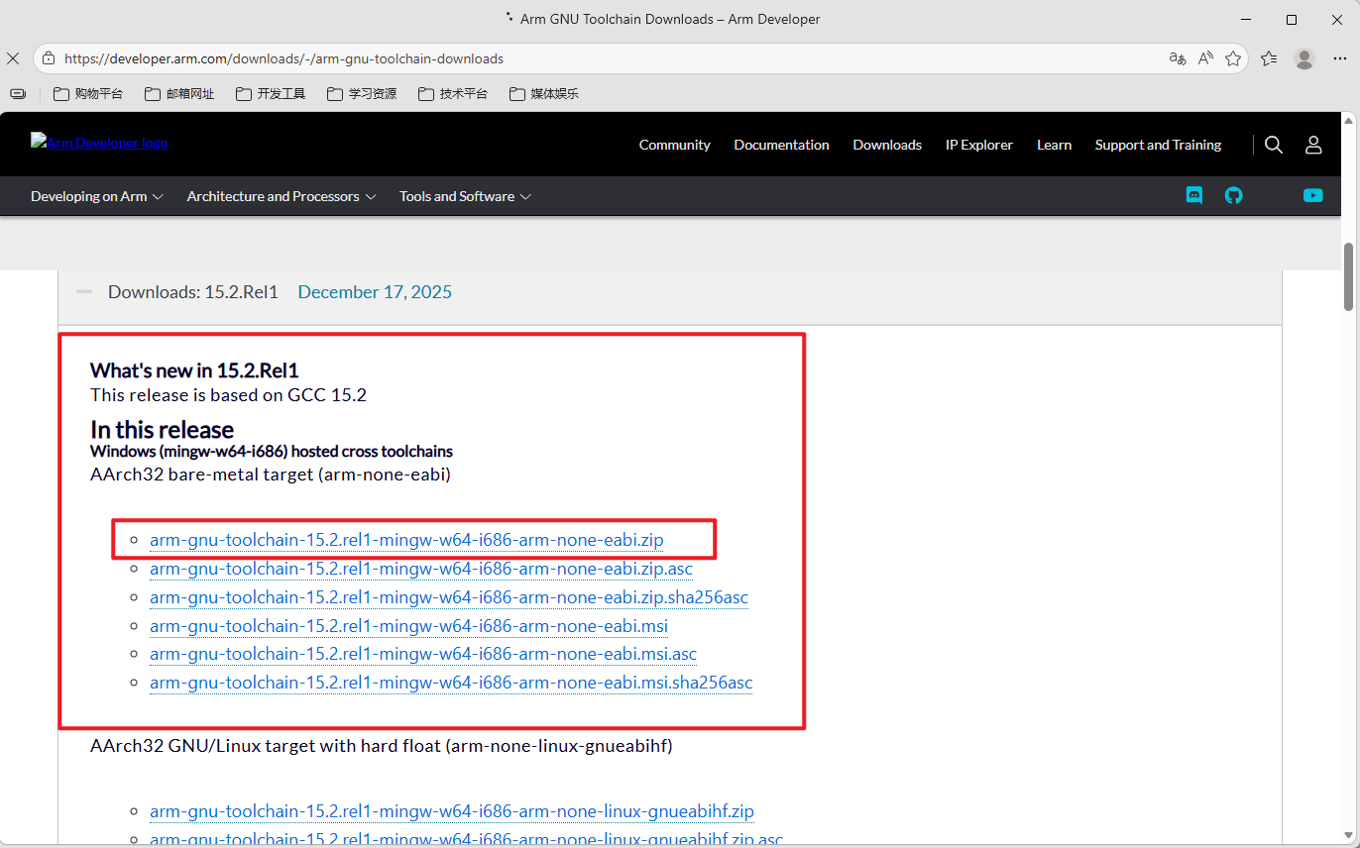The image size is (1360, 848).
Task: Expand the Developing on Arm menu
Action: (x=97, y=196)
